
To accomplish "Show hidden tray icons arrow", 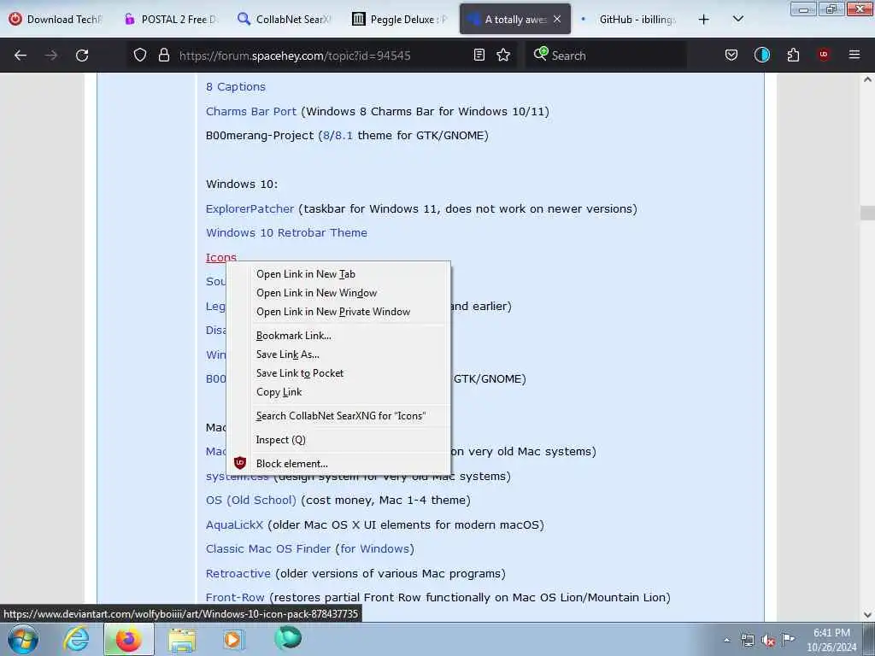I will pyautogui.click(x=726, y=640).
